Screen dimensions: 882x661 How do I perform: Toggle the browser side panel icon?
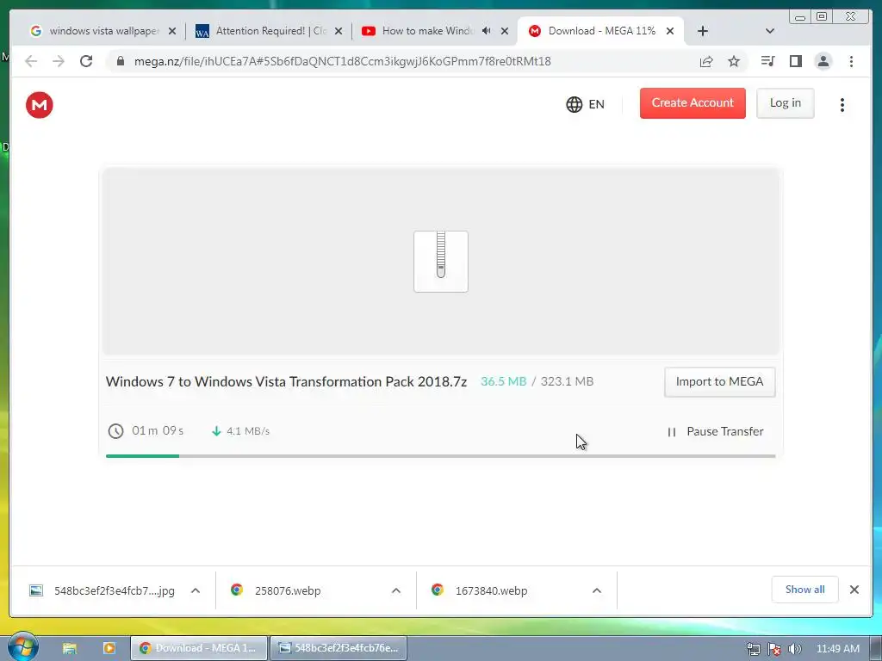click(x=795, y=61)
